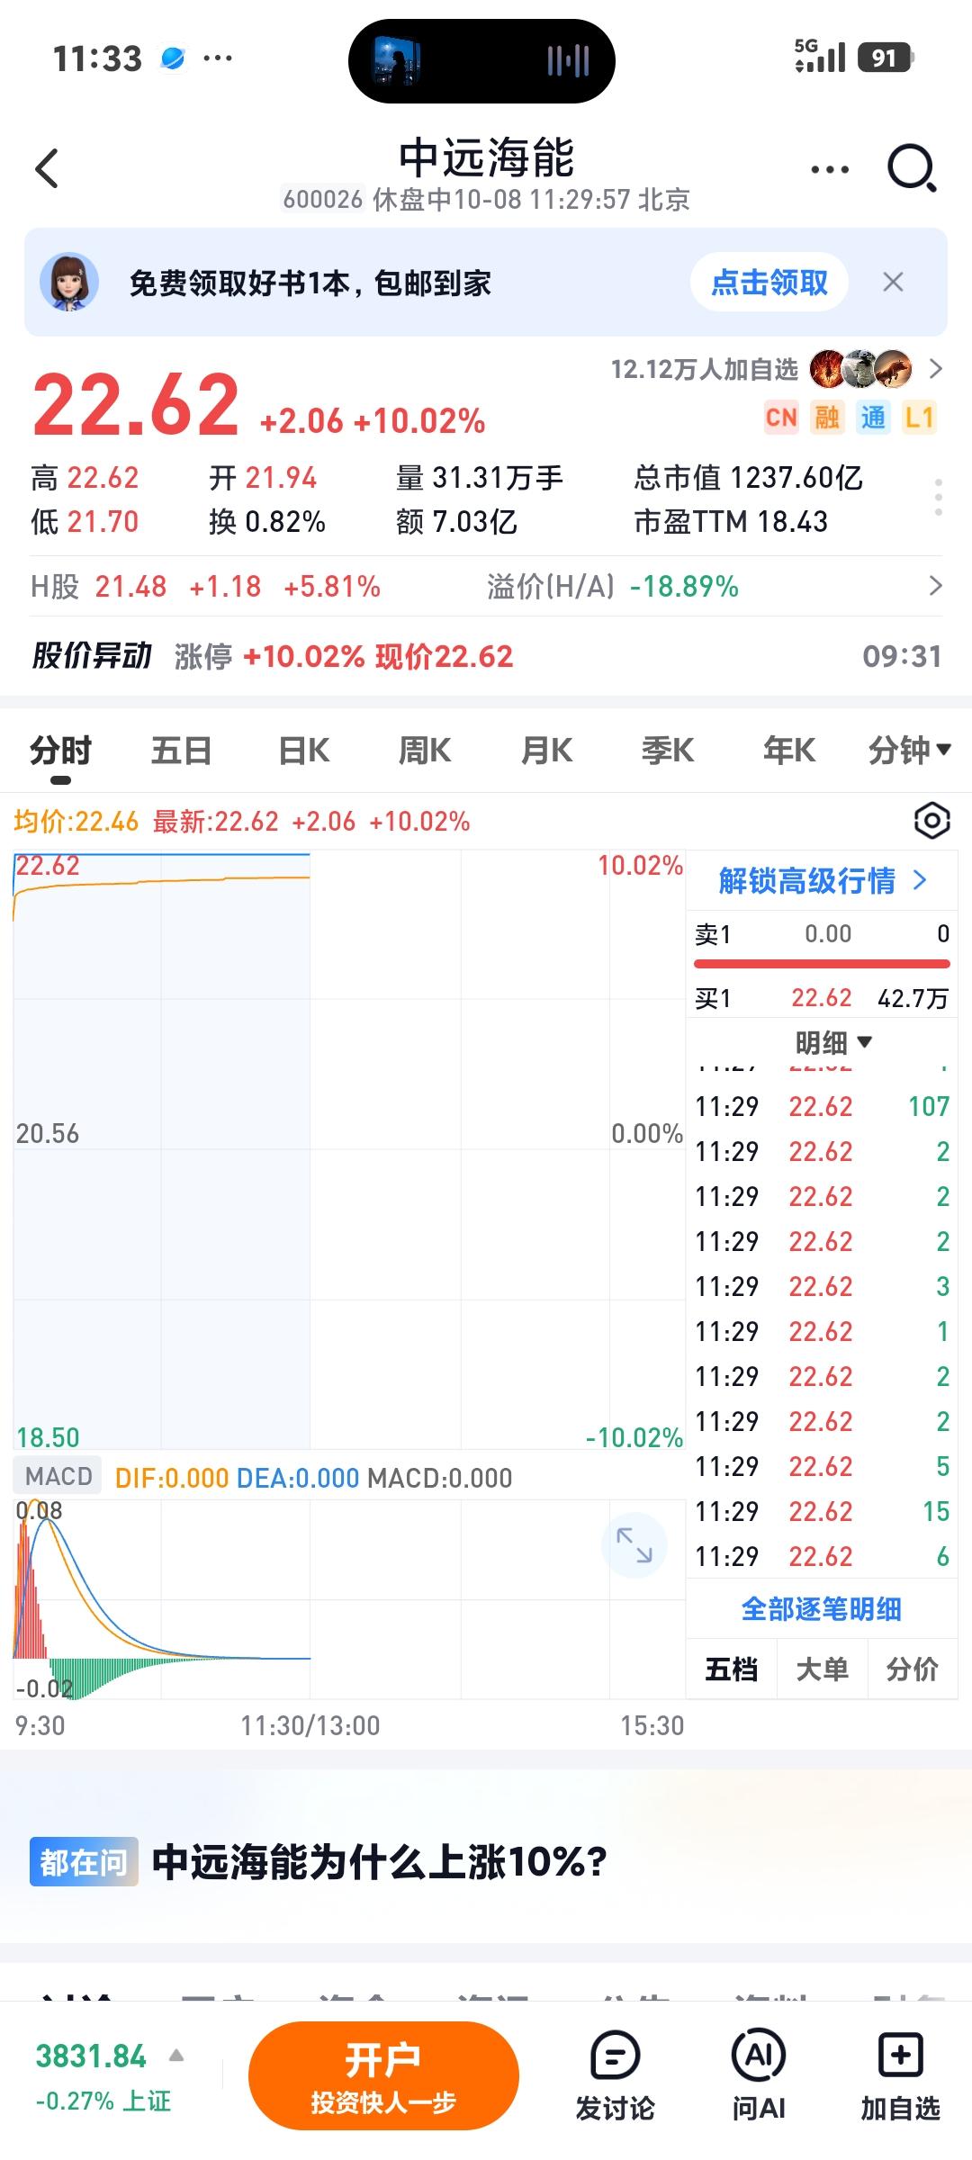Viewport: 972px width, 2160px height.
Task: Open H股 quote row arrow
Action: (x=936, y=586)
